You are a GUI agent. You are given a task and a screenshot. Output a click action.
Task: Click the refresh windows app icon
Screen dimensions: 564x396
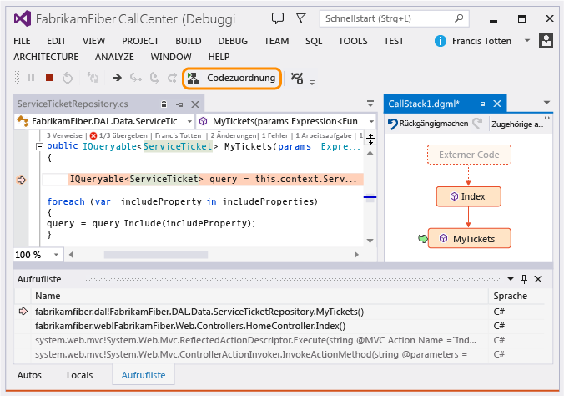[93, 78]
